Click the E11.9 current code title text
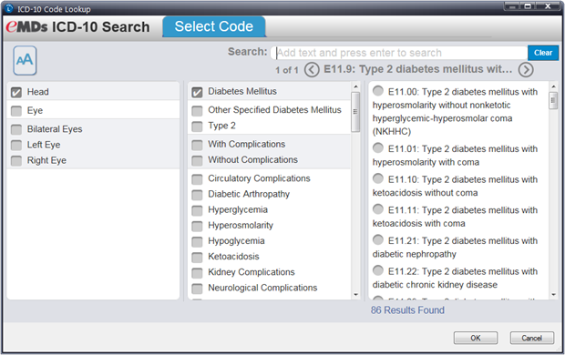Screen dimensions: 565x355 [417, 69]
